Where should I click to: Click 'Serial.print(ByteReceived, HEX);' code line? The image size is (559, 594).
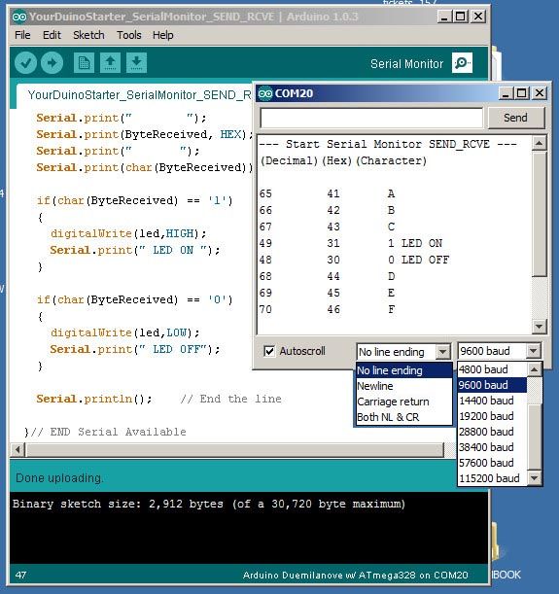click(x=144, y=134)
